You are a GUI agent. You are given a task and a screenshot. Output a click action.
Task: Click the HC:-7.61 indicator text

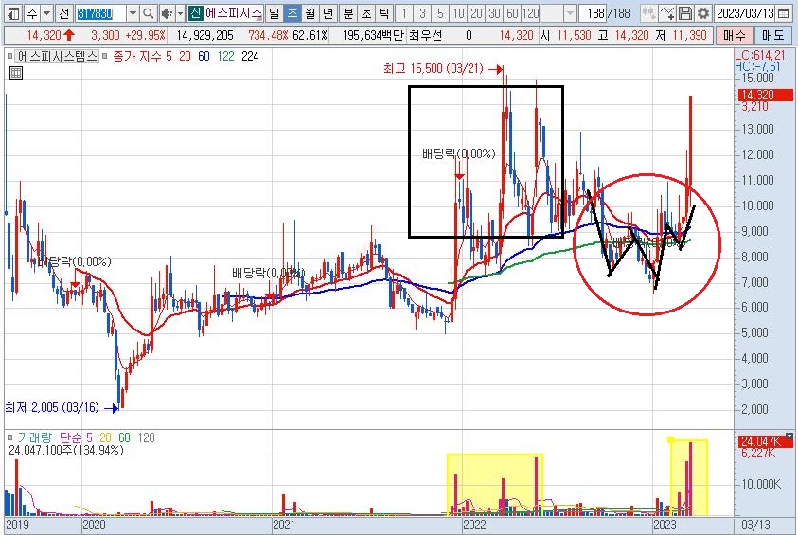[757, 66]
